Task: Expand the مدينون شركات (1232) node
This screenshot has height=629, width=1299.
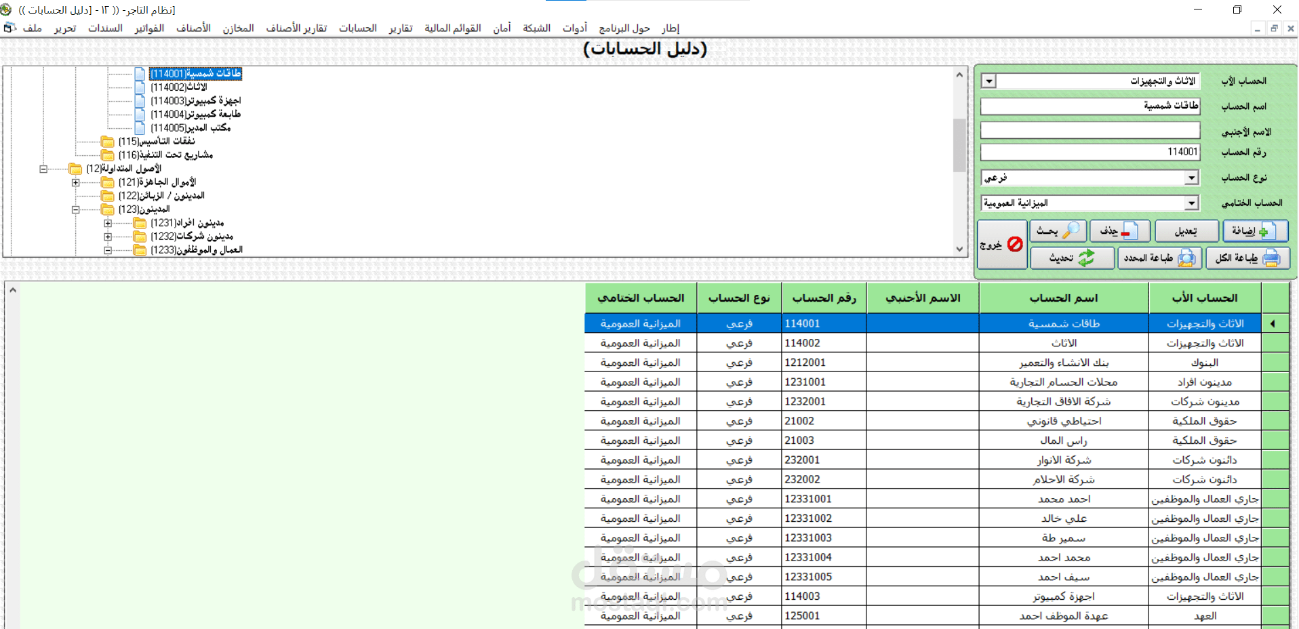Action: pos(108,237)
